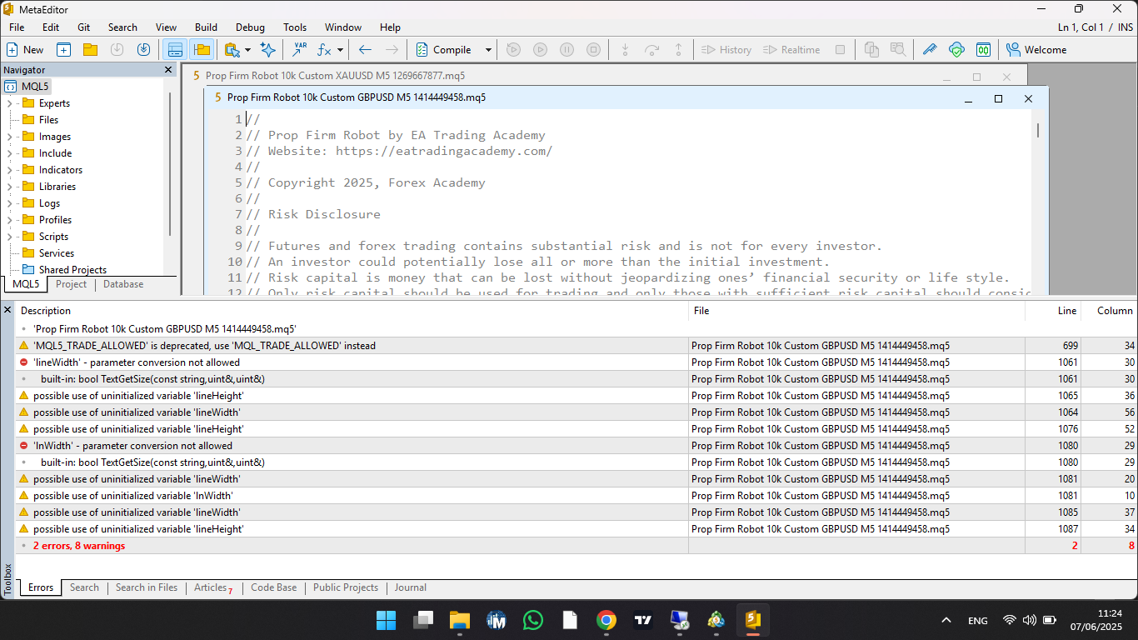This screenshot has width=1138, height=640.
Task: Click the navigate forward arrow
Action: (392, 50)
